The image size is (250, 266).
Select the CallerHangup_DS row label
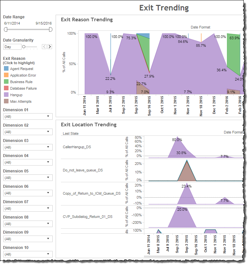(x=77, y=147)
